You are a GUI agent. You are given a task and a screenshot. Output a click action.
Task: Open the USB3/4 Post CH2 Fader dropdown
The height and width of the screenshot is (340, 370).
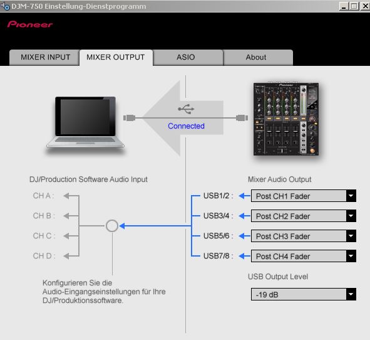pos(304,216)
